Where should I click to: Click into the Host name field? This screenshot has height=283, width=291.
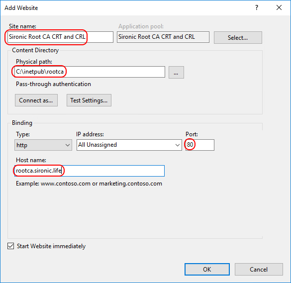tap(90, 171)
